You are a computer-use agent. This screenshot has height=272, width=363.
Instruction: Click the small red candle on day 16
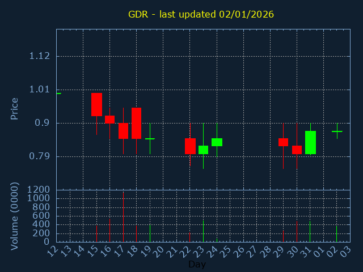[x=109, y=119]
